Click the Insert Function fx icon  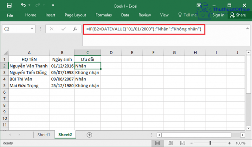(75, 29)
